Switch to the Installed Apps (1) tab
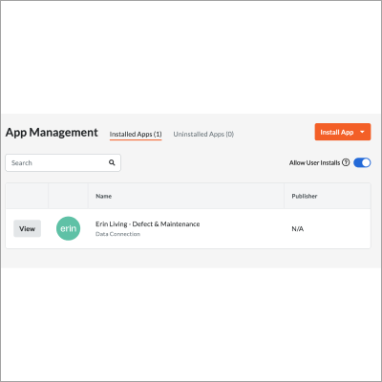The image size is (382, 382). point(136,135)
